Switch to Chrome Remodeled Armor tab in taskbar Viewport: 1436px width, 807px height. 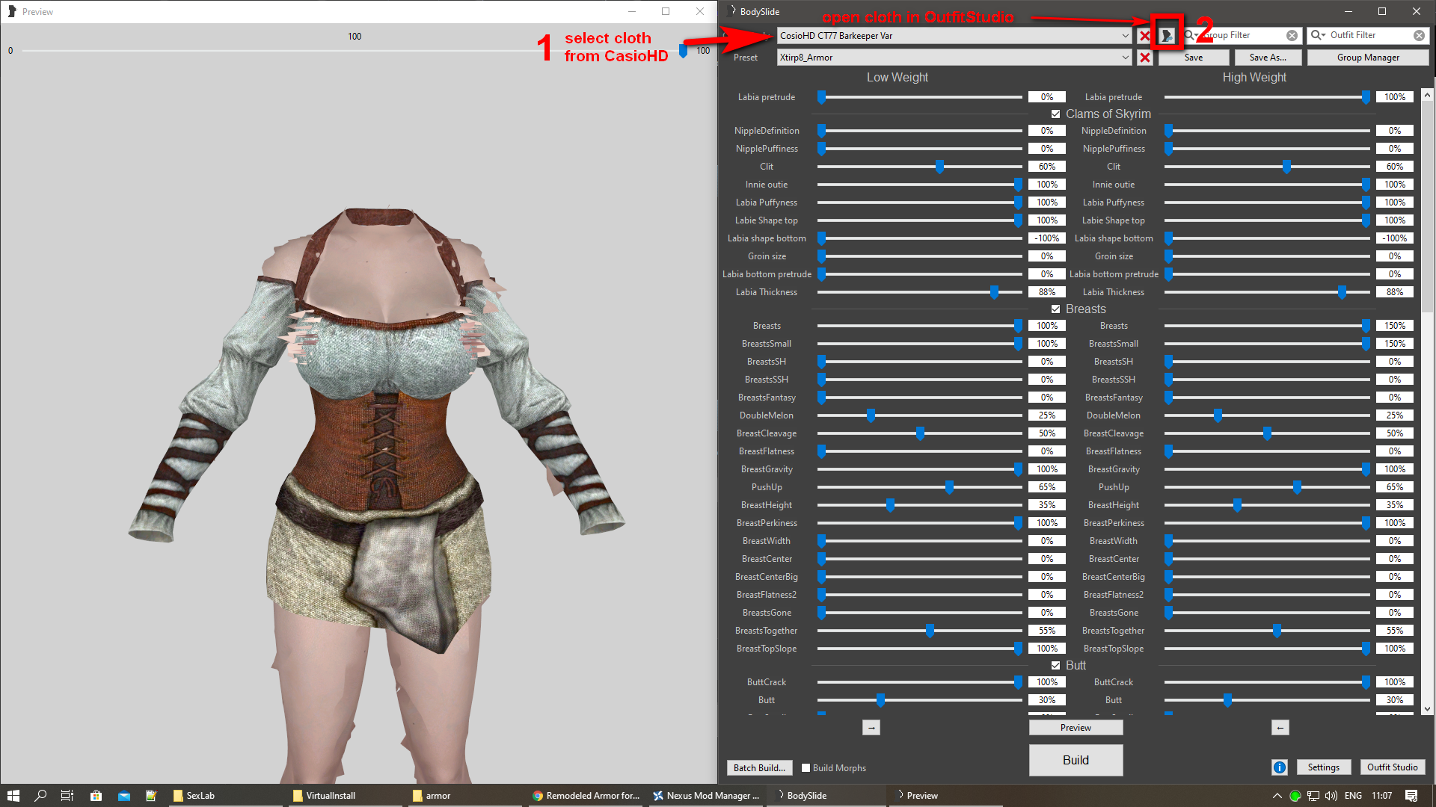click(x=586, y=796)
